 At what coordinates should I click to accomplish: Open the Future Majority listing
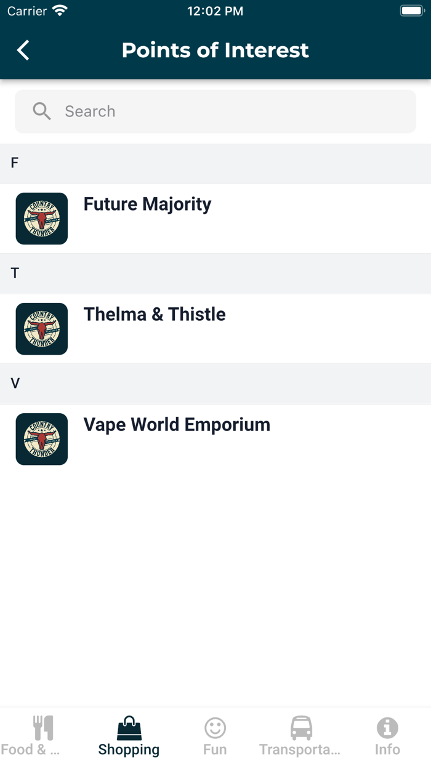point(148,204)
